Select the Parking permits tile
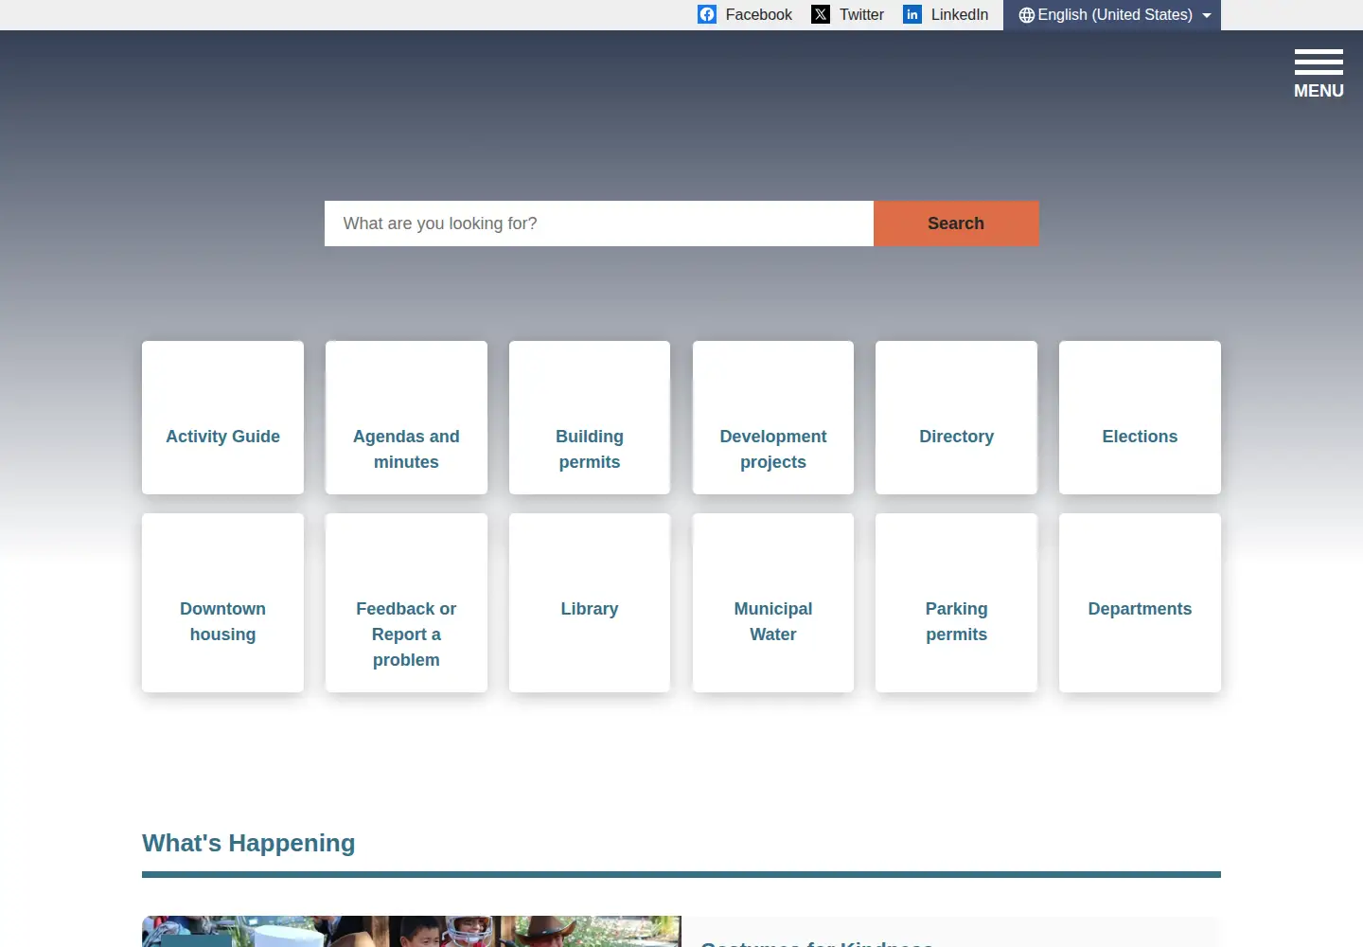The height and width of the screenshot is (947, 1363). pos(956,602)
